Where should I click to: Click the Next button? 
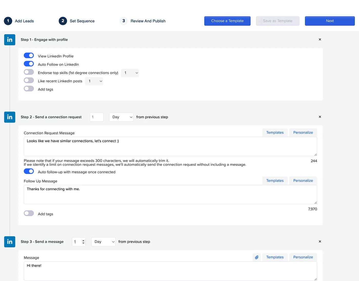(330, 21)
